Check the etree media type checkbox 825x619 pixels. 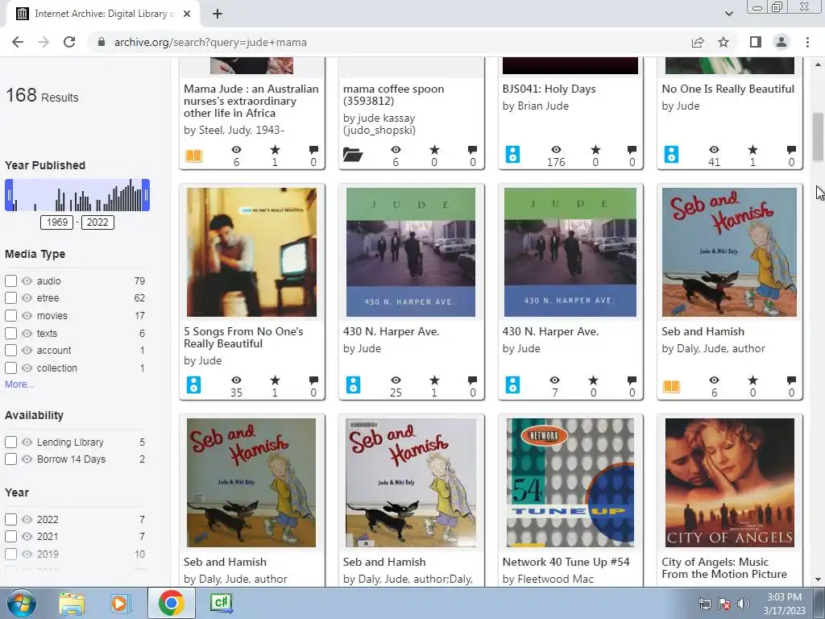[x=10, y=298]
